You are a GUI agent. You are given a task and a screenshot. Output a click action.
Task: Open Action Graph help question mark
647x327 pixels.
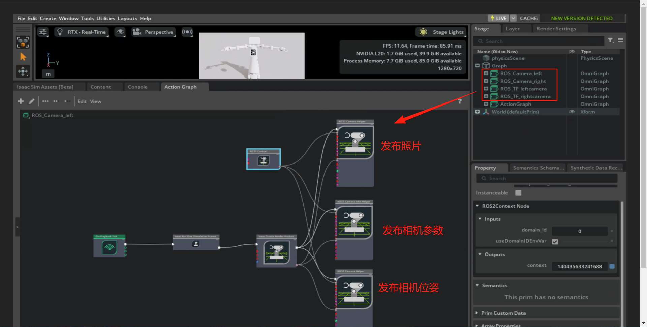point(460,101)
